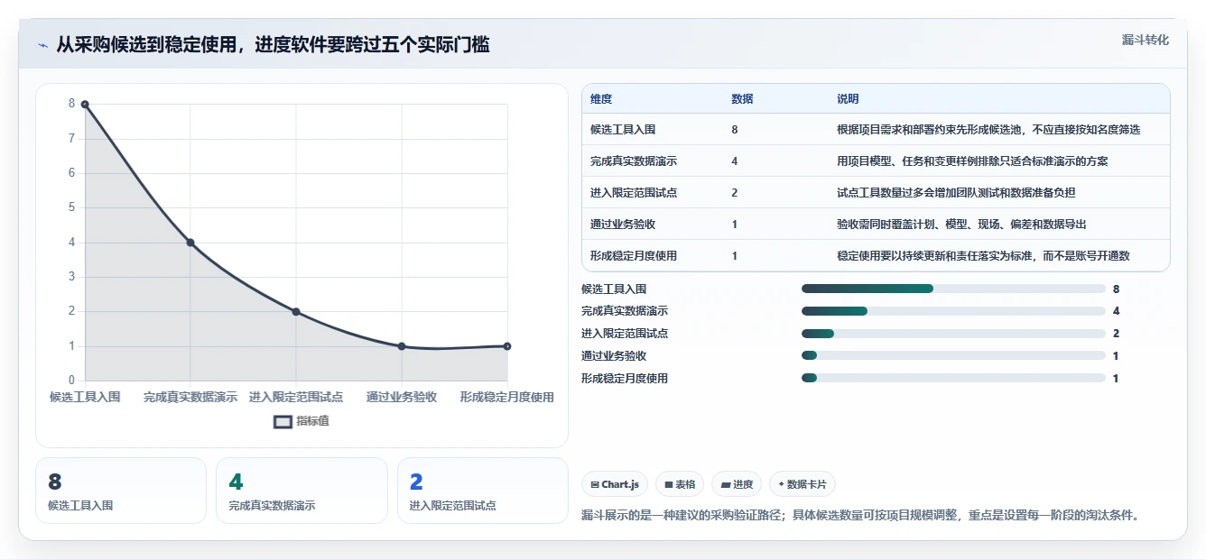Select table cell 通过业务验收 in 维度 column
The height and width of the screenshot is (560, 1206).
(x=623, y=225)
